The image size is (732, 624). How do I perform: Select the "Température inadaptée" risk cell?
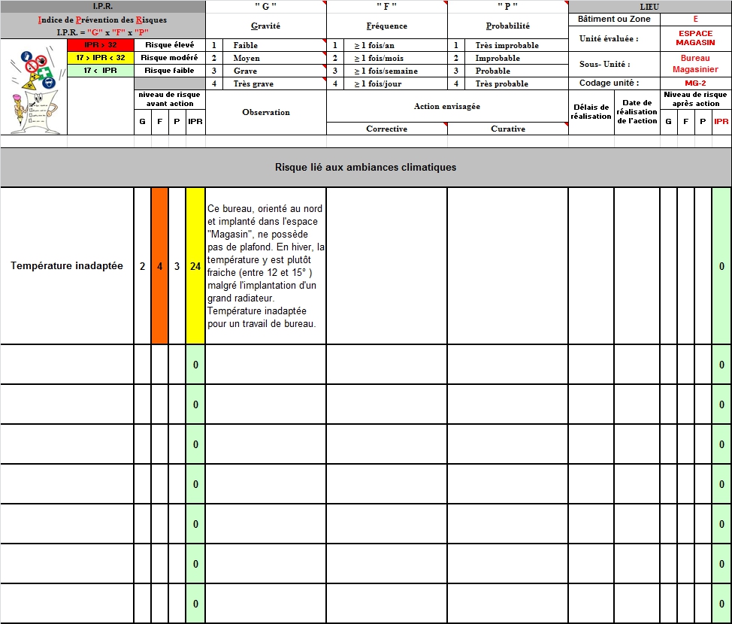(67, 266)
